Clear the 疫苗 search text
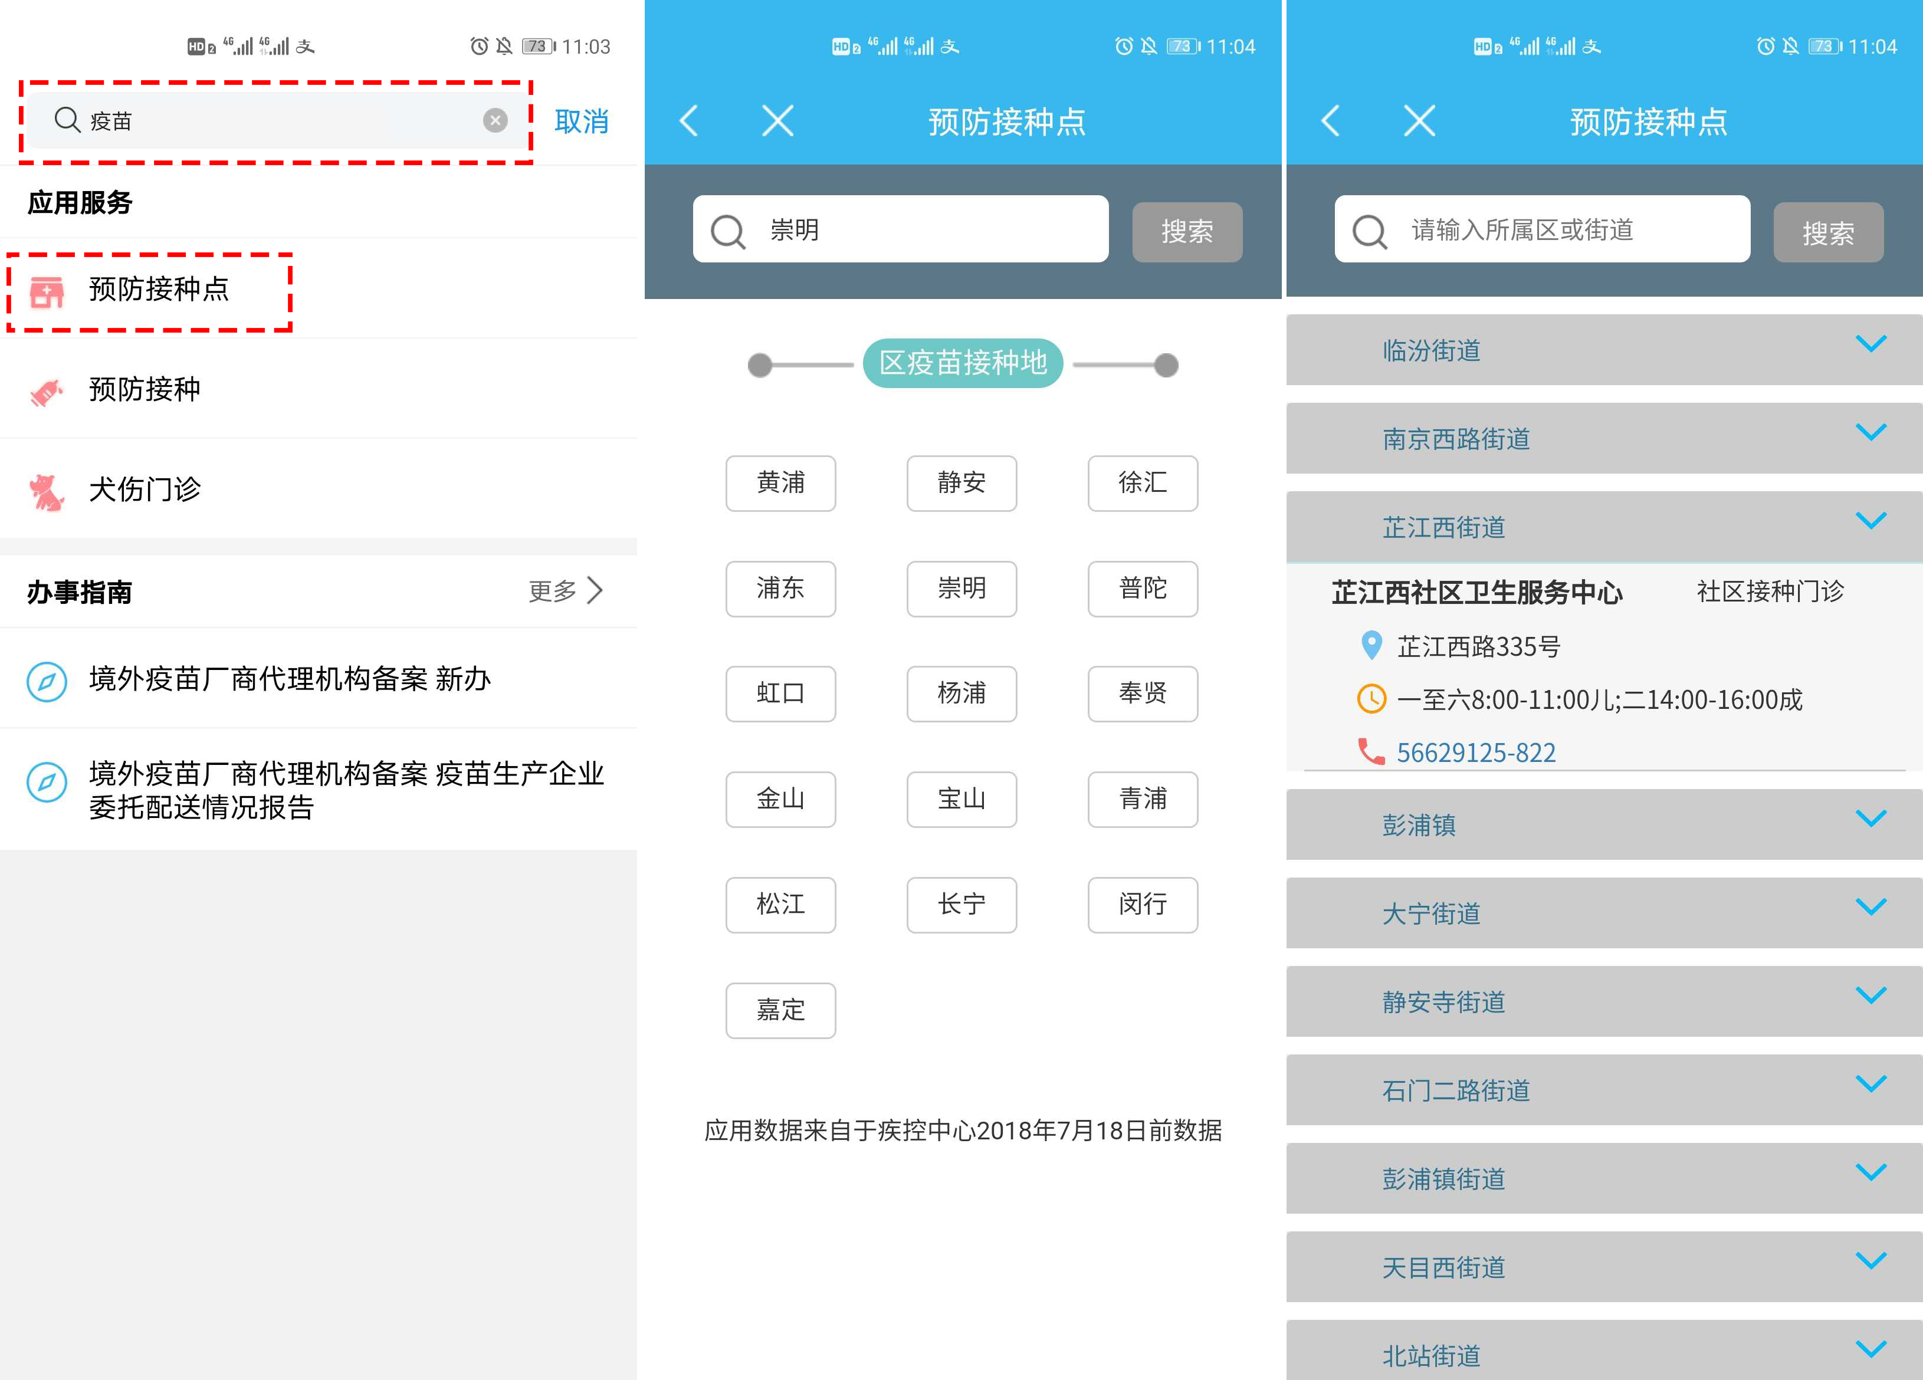This screenshot has height=1380, width=1923. [x=495, y=120]
